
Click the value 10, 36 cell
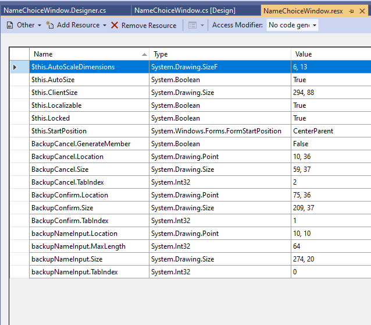click(x=331, y=157)
